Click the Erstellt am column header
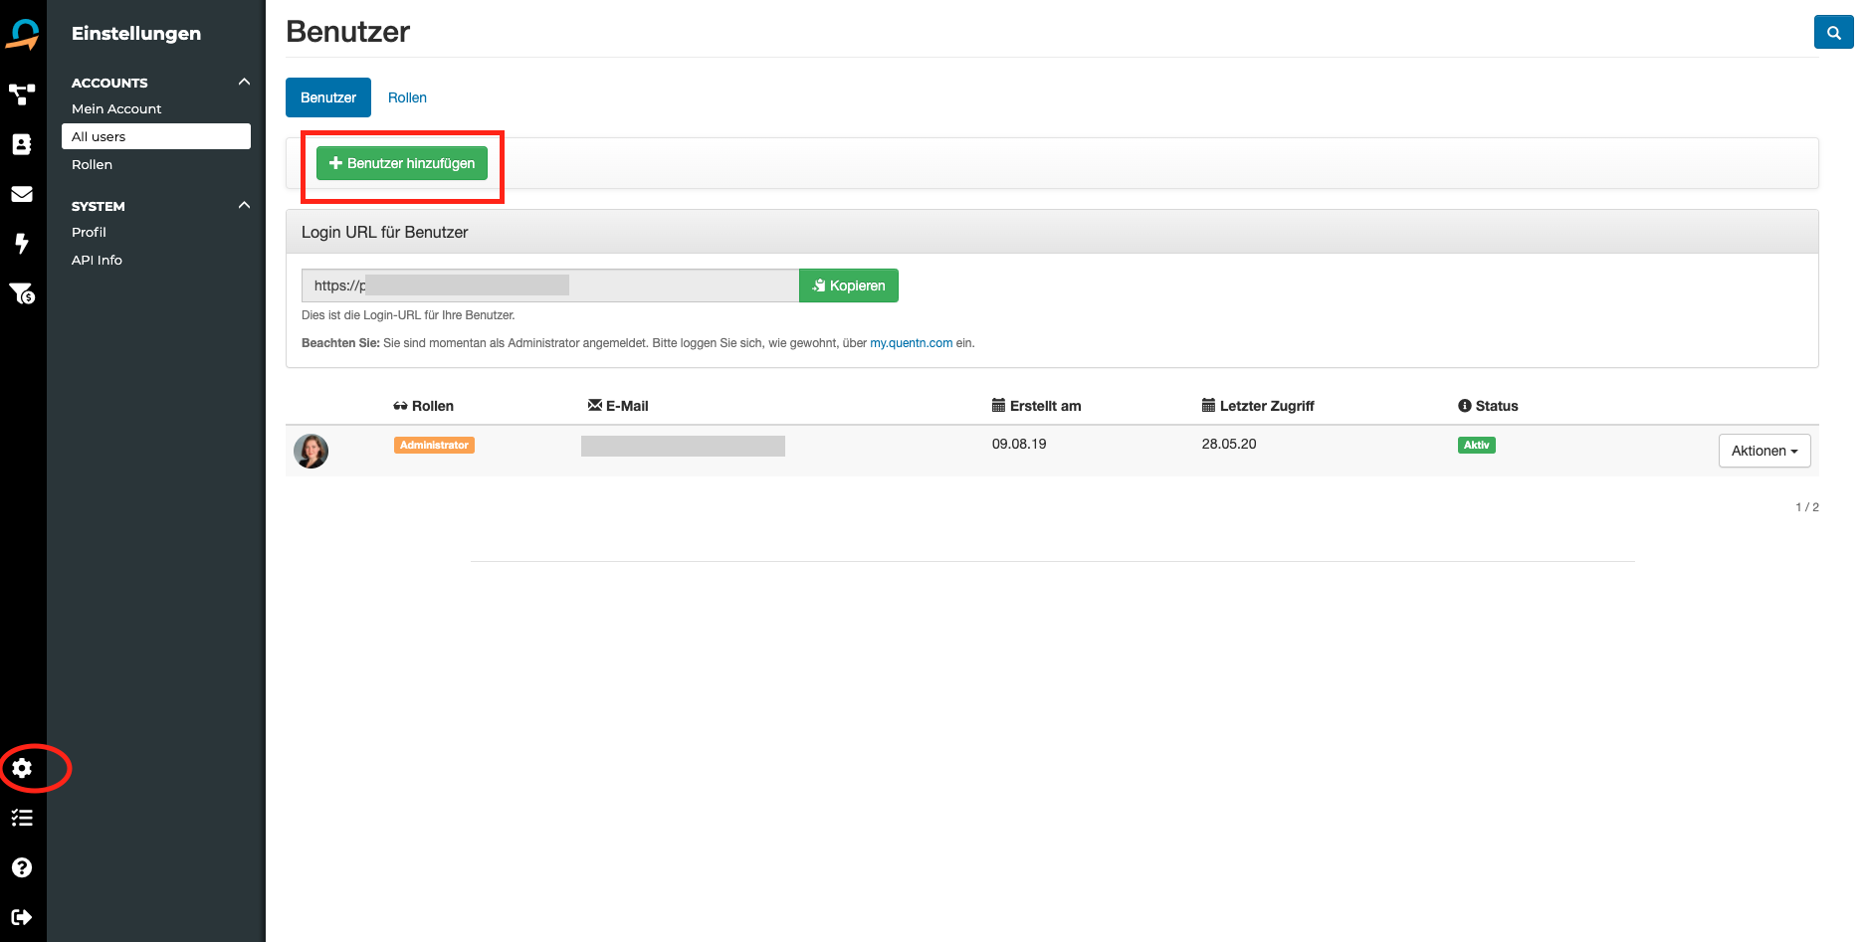 [1036, 406]
